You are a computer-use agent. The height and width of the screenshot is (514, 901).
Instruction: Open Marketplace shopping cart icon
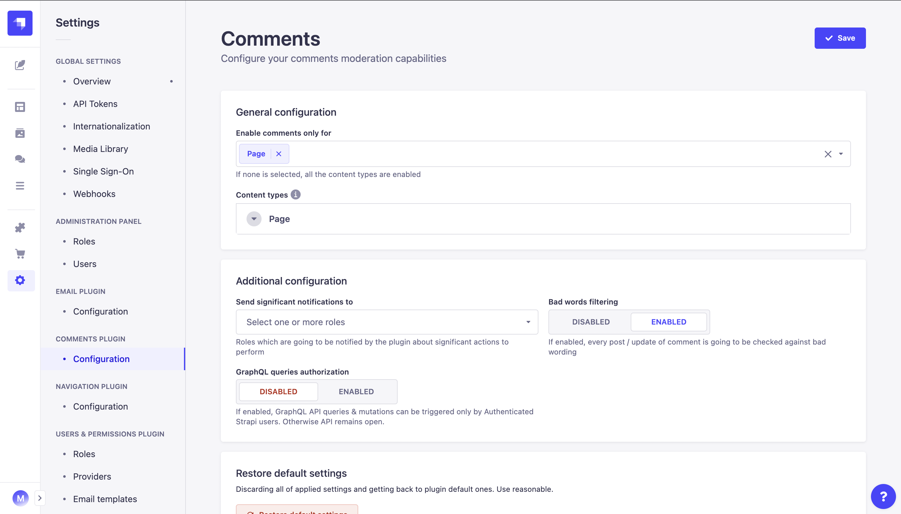pyautogui.click(x=20, y=254)
